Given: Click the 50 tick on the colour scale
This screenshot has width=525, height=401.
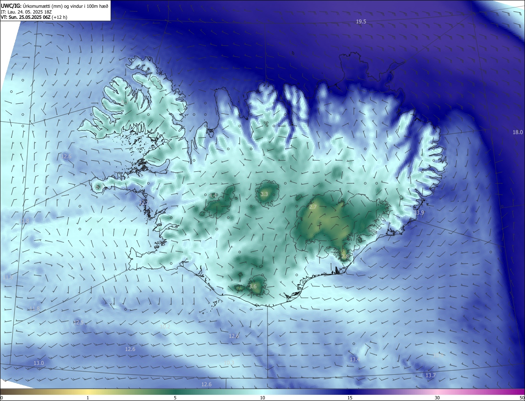Looking at the screenshot, I should pos(522,398).
